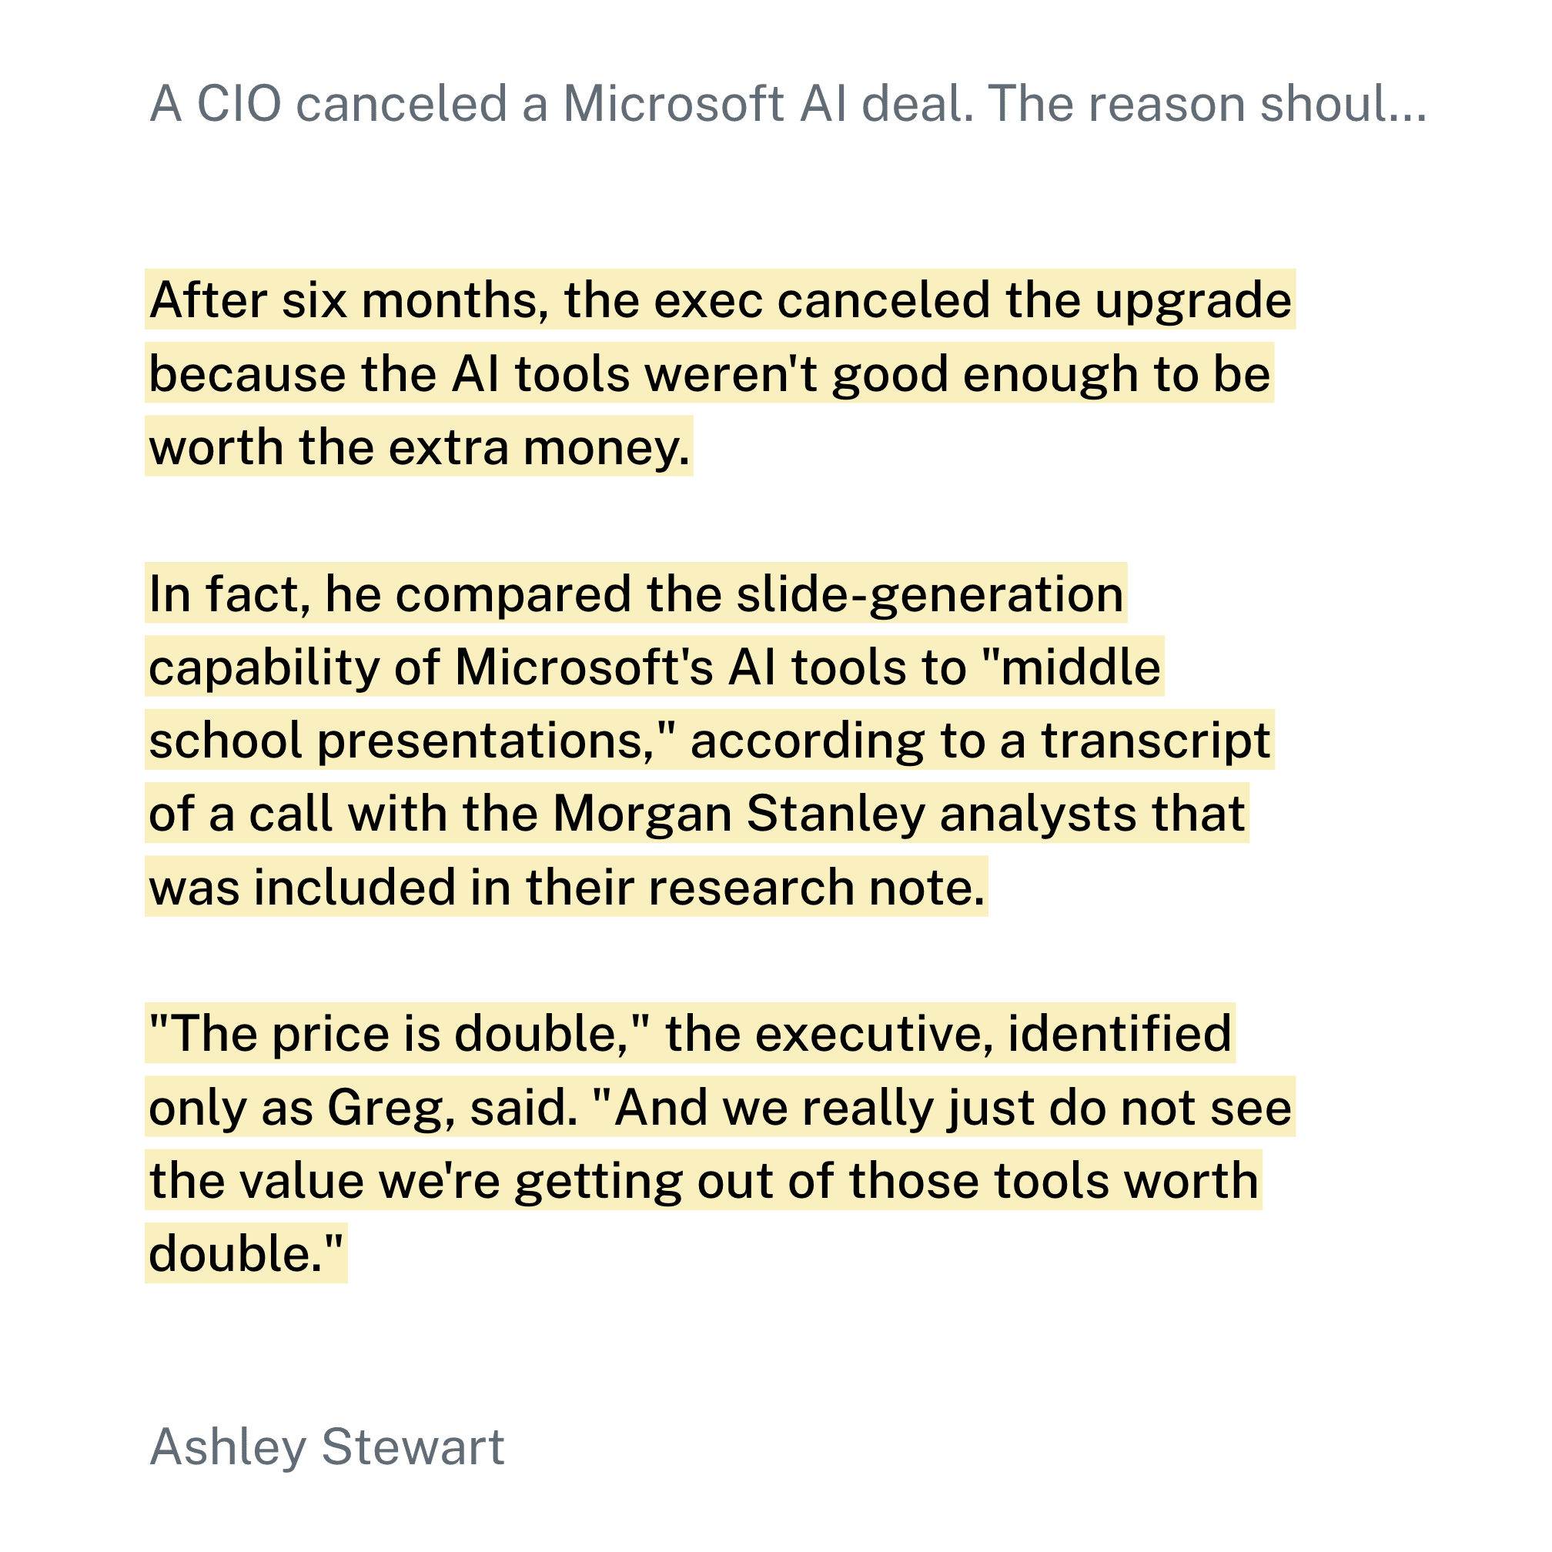Select the line beginning 'In fact, he compared'
1552x1552 pixels.
(636, 593)
